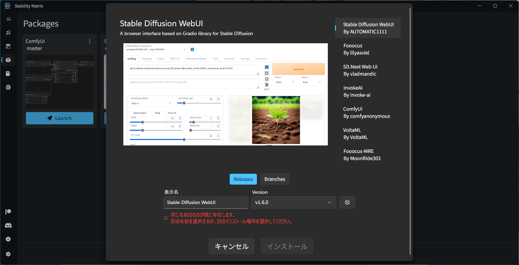Click the Version label
519x265 pixels.
[x=260, y=192]
